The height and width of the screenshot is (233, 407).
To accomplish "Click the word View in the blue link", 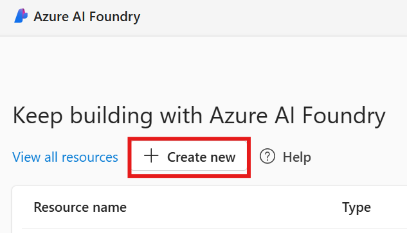I will (26, 157).
